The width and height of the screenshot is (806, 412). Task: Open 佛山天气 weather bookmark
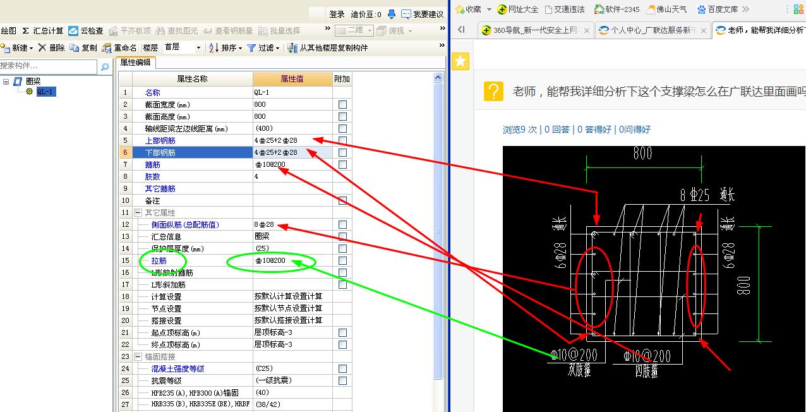point(666,9)
